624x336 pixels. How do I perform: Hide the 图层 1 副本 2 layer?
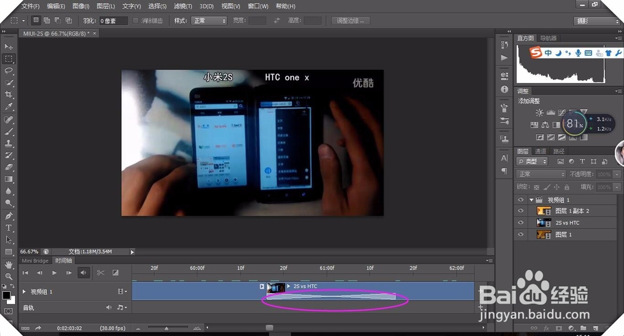click(x=520, y=211)
